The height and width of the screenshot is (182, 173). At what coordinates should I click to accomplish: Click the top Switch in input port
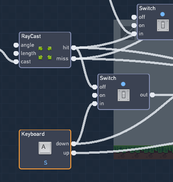[134, 34]
